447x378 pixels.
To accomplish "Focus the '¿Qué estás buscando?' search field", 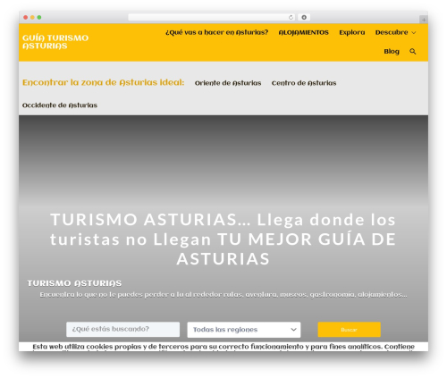I will point(122,330).
